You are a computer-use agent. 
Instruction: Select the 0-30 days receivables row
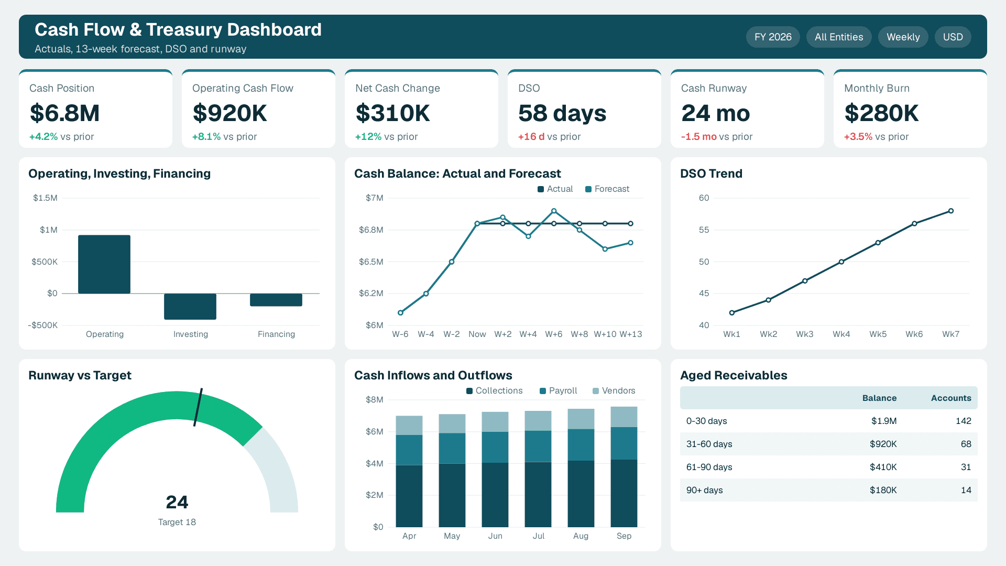(829, 421)
